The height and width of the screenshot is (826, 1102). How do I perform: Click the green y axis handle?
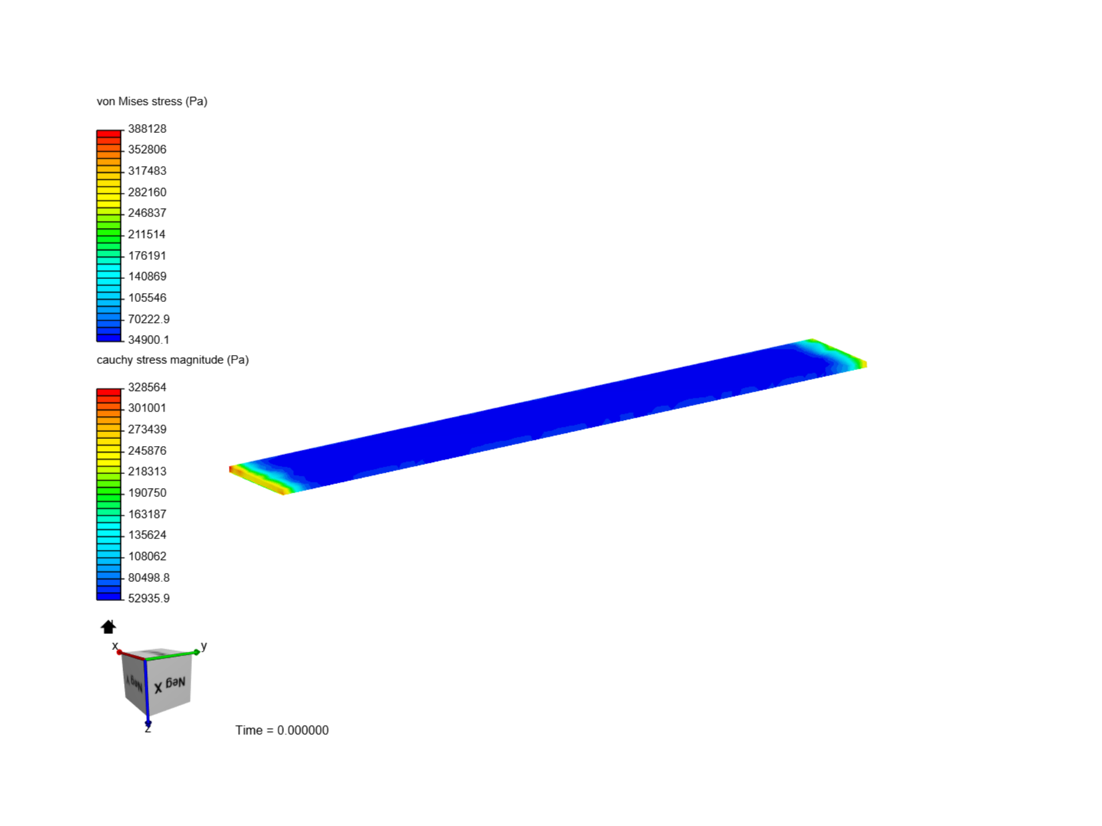click(x=197, y=652)
